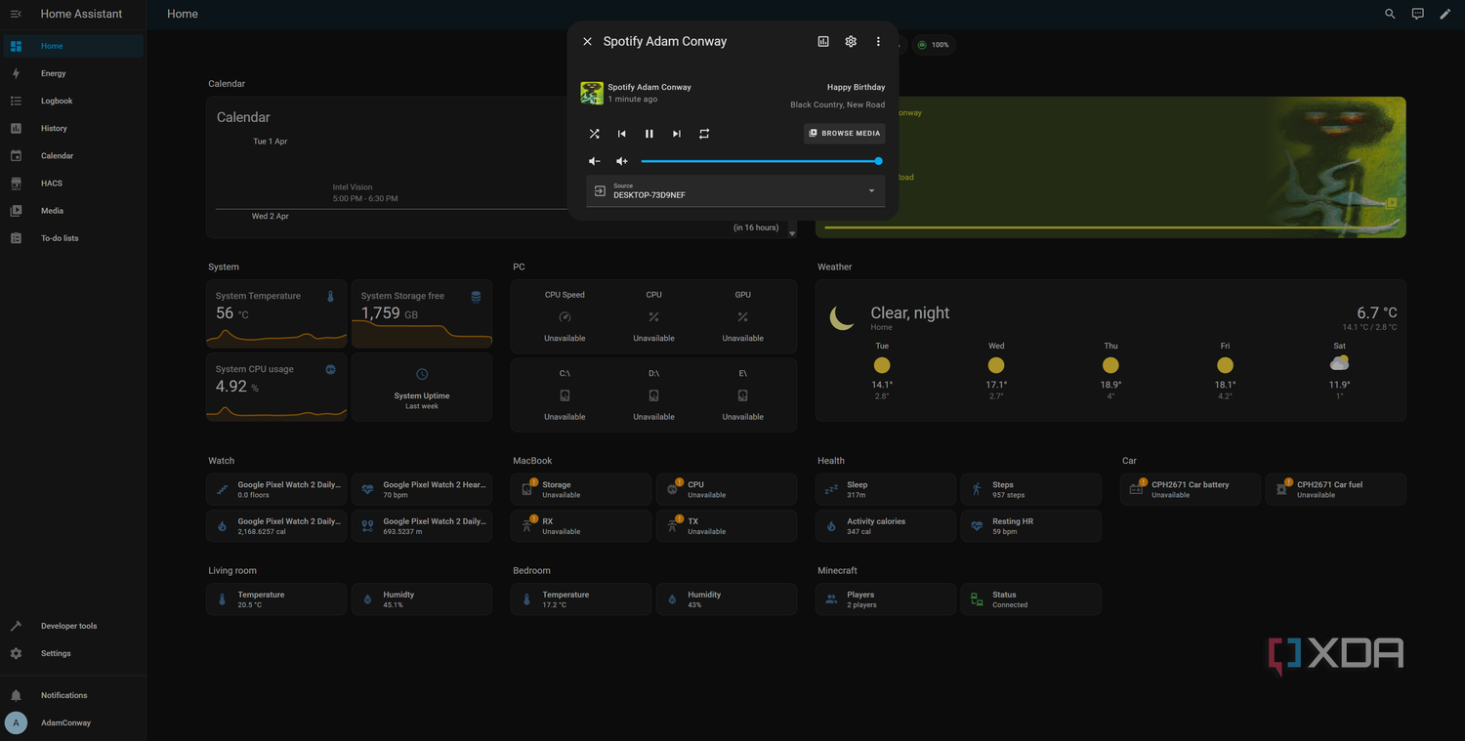Open the MacBook Storage tile
1465x741 pixels.
click(x=581, y=489)
